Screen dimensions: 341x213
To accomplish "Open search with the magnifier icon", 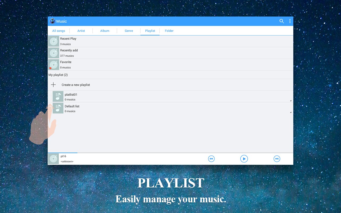I will tap(282, 21).
